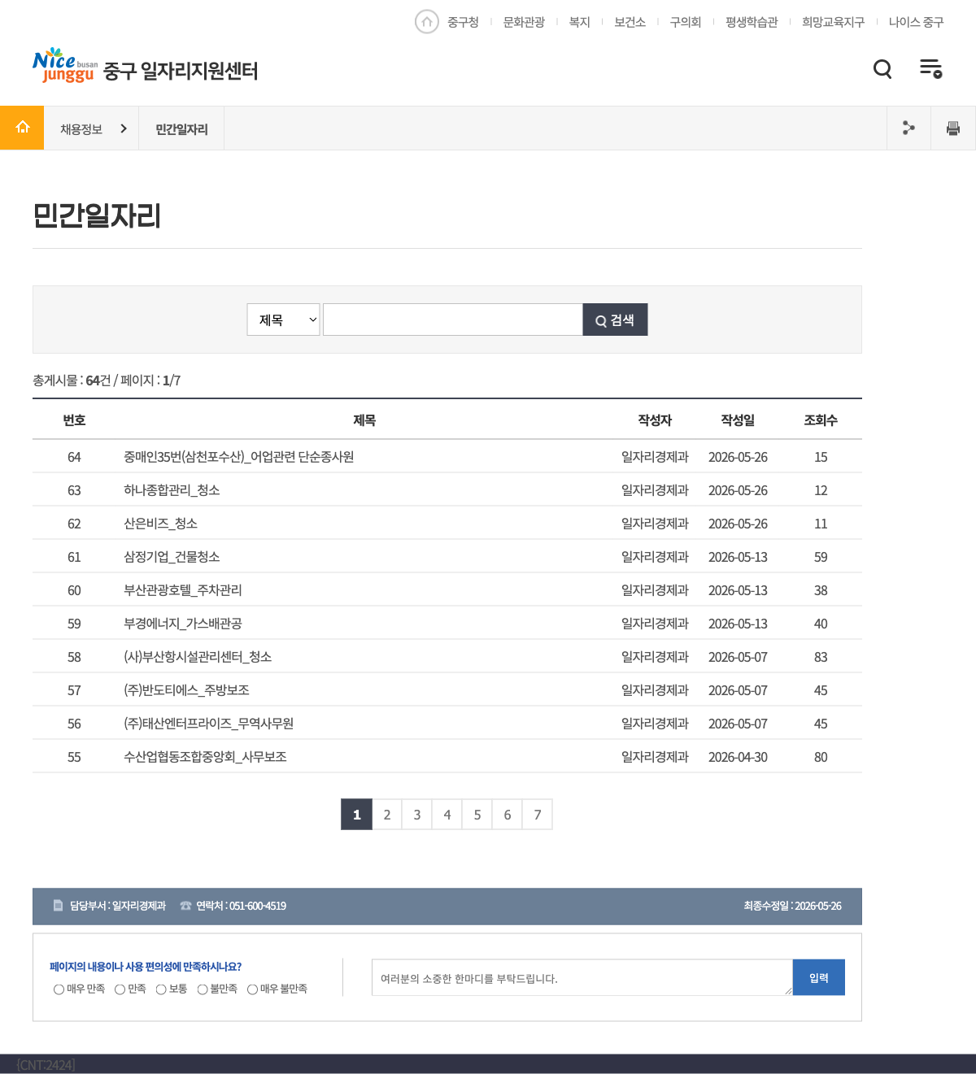Click the 작성일 column header
The image size is (976, 1074).
[738, 420]
